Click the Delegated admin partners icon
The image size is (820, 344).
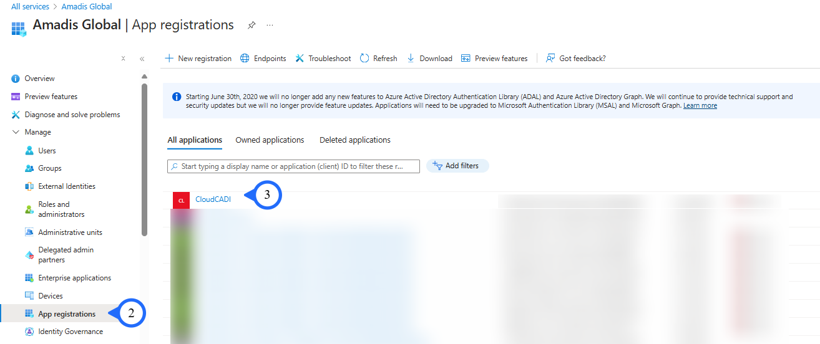29,255
